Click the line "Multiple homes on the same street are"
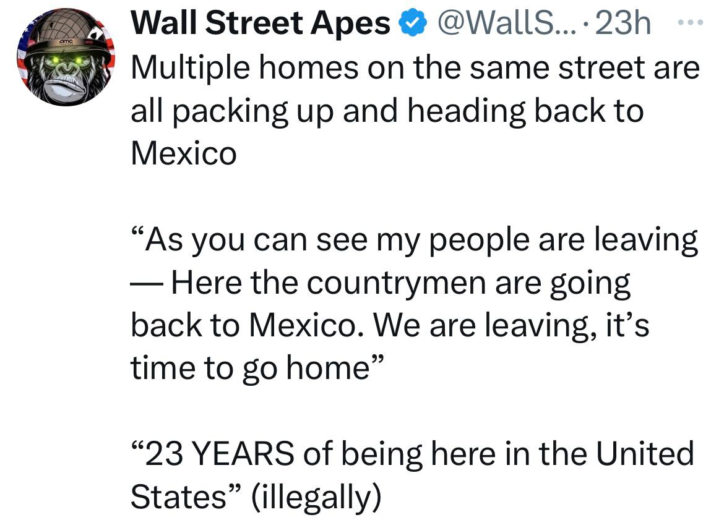Viewport: 724px width, 520px height. [x=415, y=67]
